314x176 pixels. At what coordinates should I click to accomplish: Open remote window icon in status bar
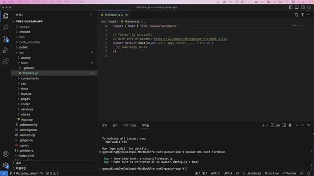tap(4, 173)
